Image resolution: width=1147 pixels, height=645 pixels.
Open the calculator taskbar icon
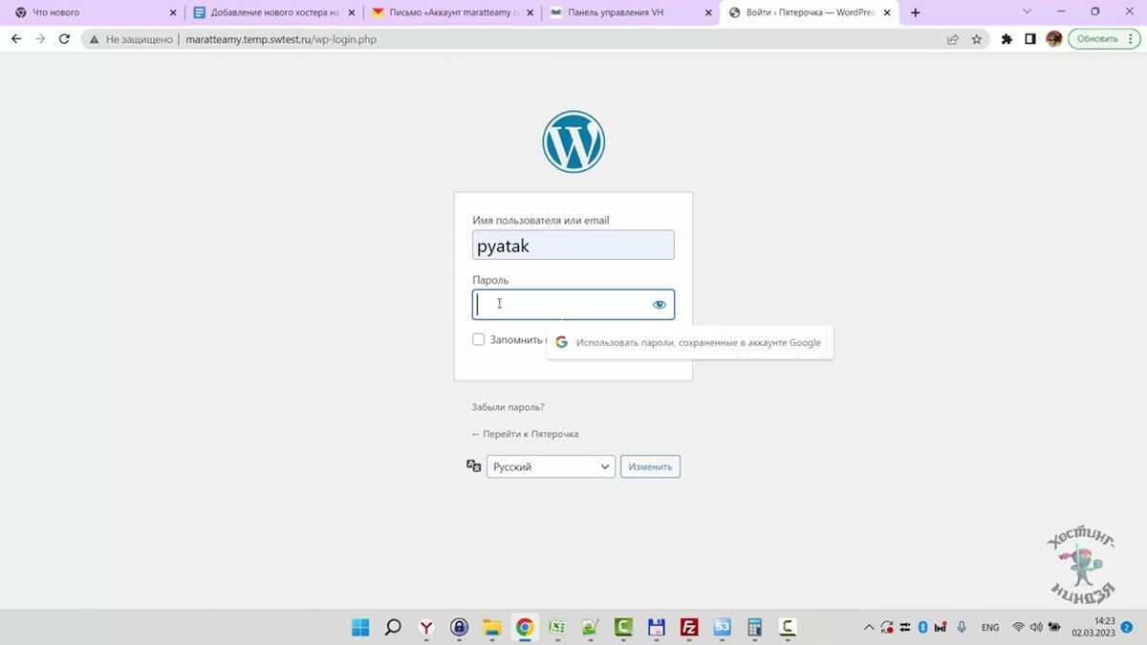point(754,628)
